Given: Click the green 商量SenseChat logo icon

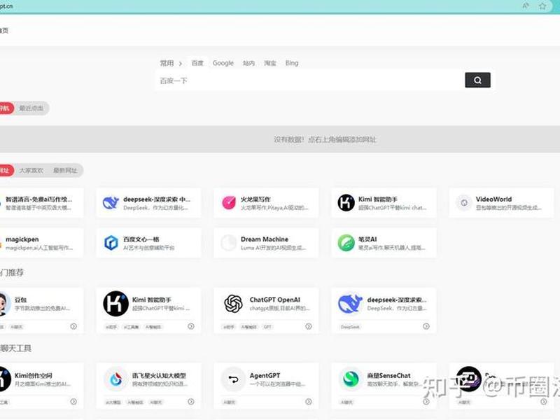Looking at the screenshot, I should point(351,379).
